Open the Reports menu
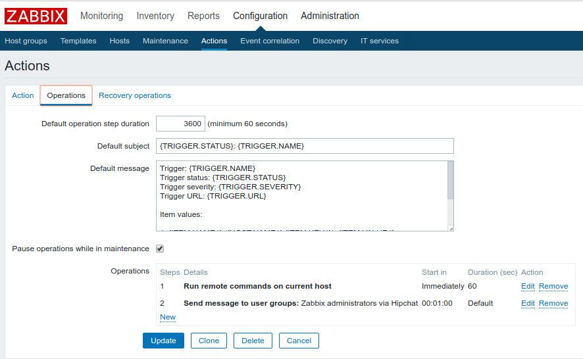The width and height of the screenshot is (583, 359). (x=203, y=16)
